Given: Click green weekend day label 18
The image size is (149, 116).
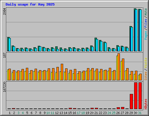Looking at the screenshot, I should point(83,113).
